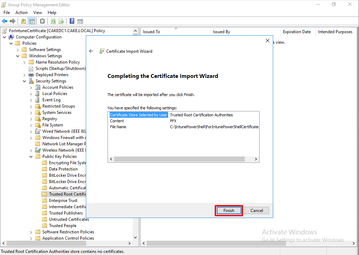Select the 'Content' row in wizard settings
The height and width of the screenshot is (255, 359).
click(x=184, y=121)
